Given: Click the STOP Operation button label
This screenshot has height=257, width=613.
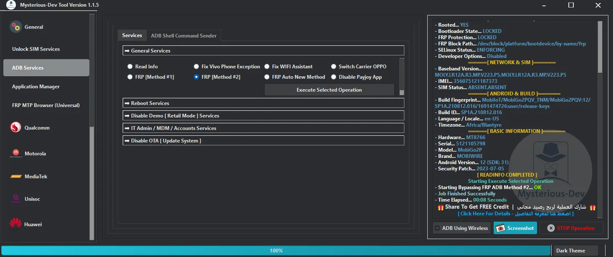Looking at the screenshot, I should 575,228.
